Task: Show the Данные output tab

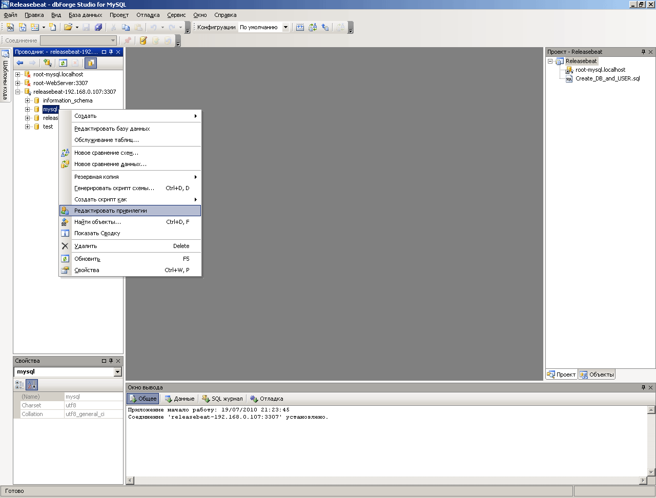Action: tap(179, 399)
